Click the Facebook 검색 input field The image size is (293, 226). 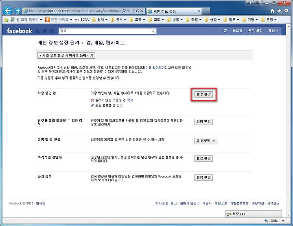(105, 31)
